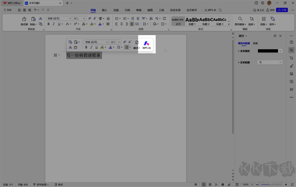Click the spell check status bar item
296x187 pixels.
click(x=41, y=185)
